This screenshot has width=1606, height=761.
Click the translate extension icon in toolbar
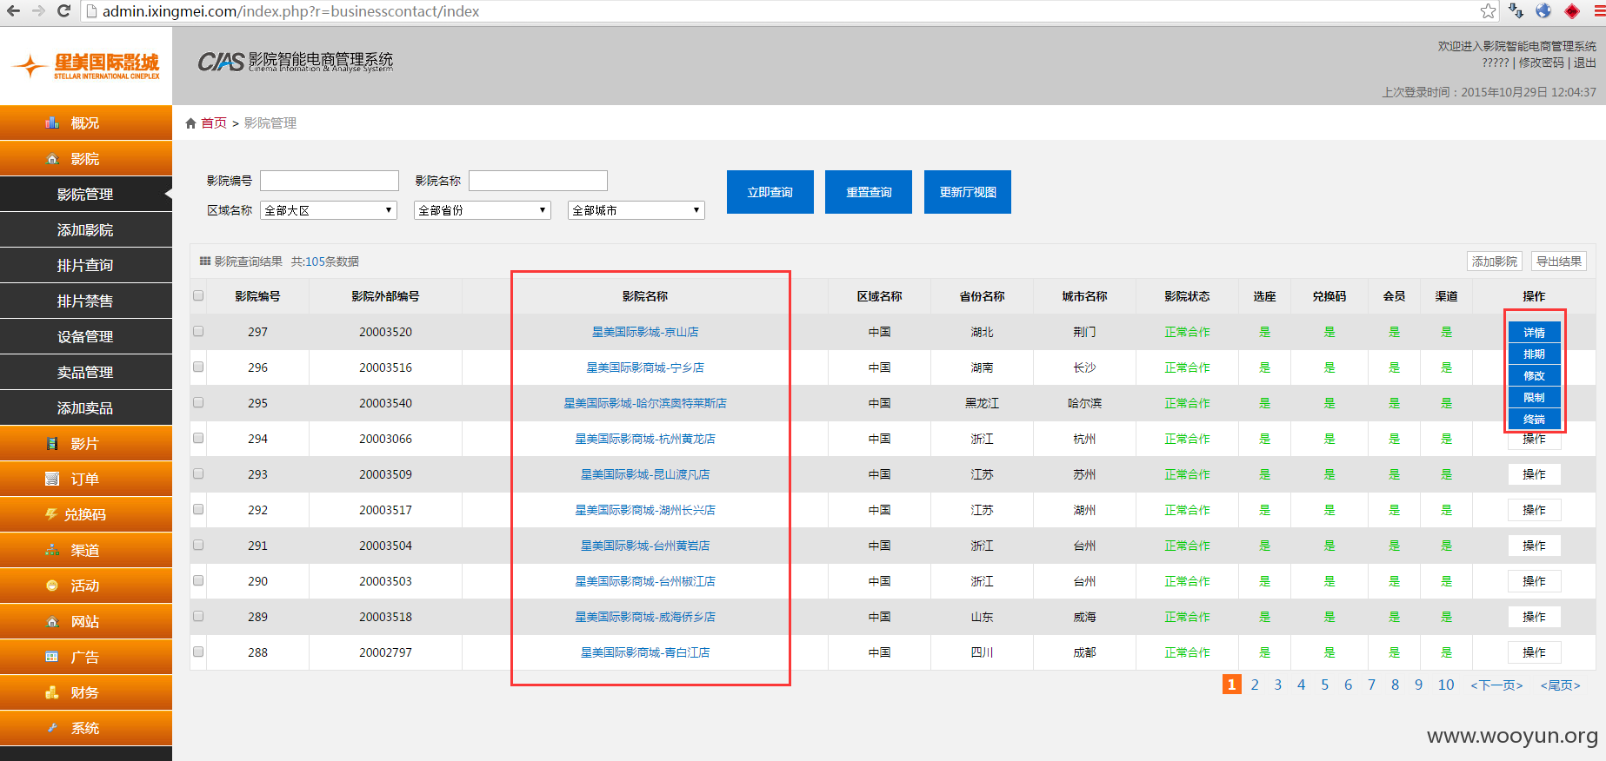[x=1516, y=10]
